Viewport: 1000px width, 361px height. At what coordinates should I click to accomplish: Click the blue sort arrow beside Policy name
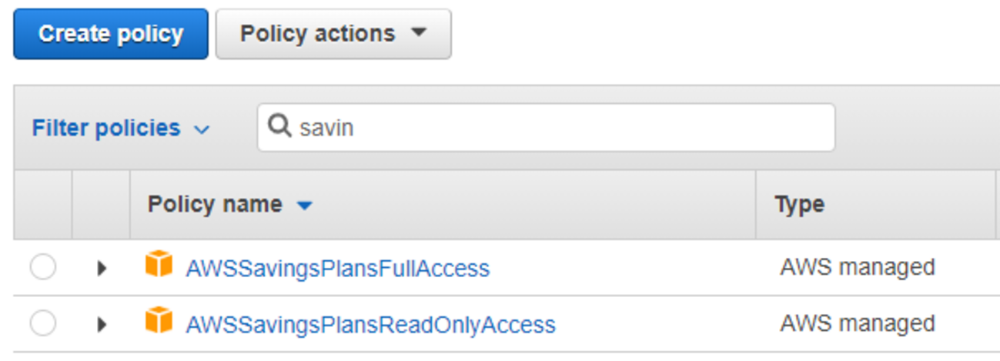click(x=305, y=206)
